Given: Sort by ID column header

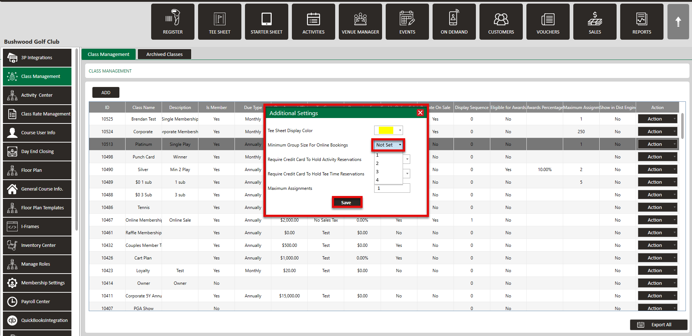Looking at the screenshot, I should coord(107,108).
